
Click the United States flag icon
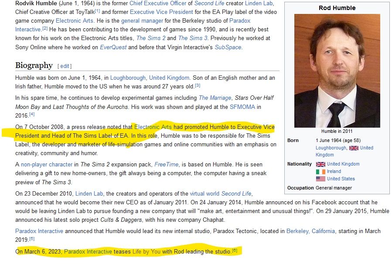[320, 179]
